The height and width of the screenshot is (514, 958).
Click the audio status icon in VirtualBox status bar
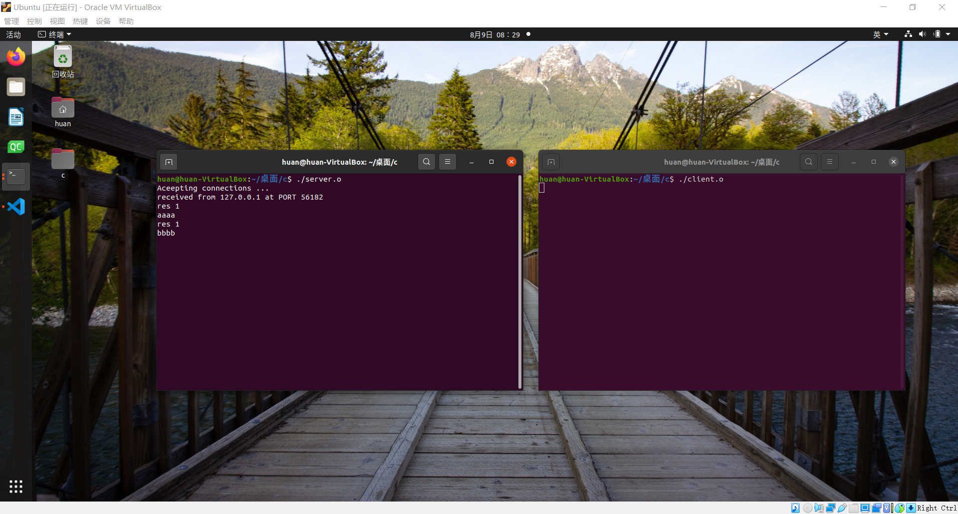(x=819, y=508)
